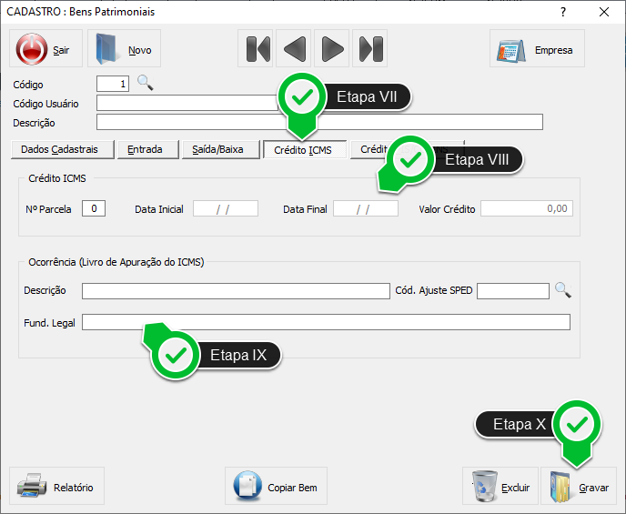Focus the Valor Crédito field

[526, 208]
